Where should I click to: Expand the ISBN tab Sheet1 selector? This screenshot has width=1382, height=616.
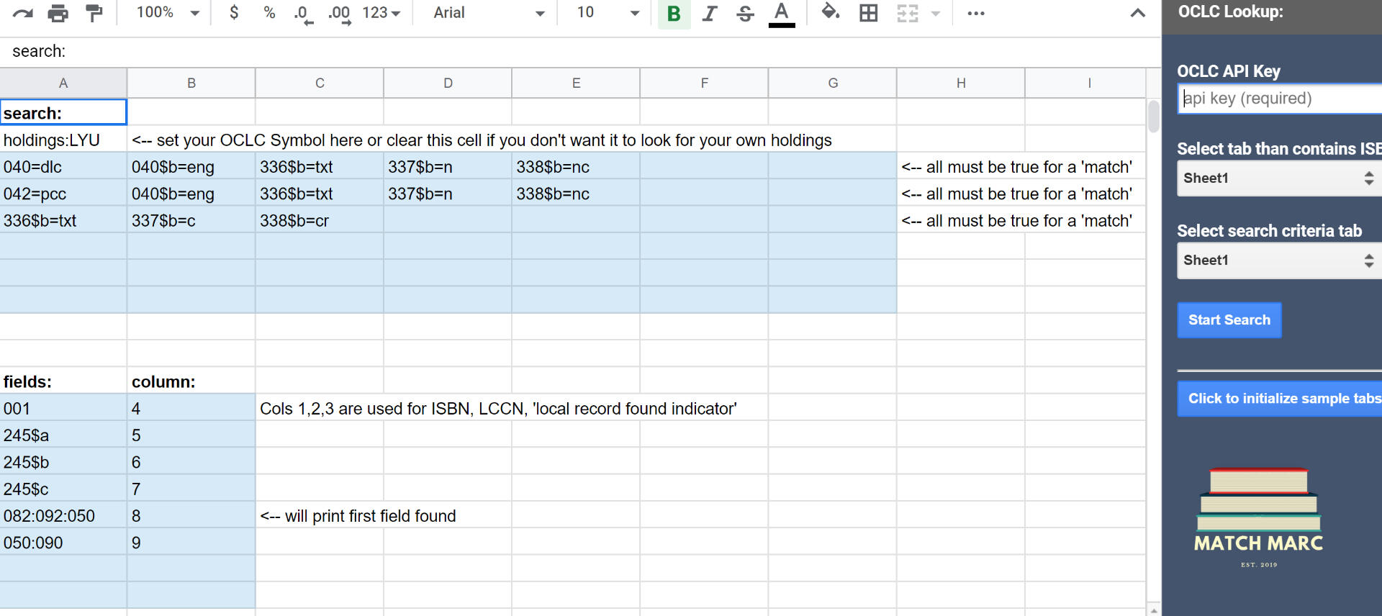1278,178
